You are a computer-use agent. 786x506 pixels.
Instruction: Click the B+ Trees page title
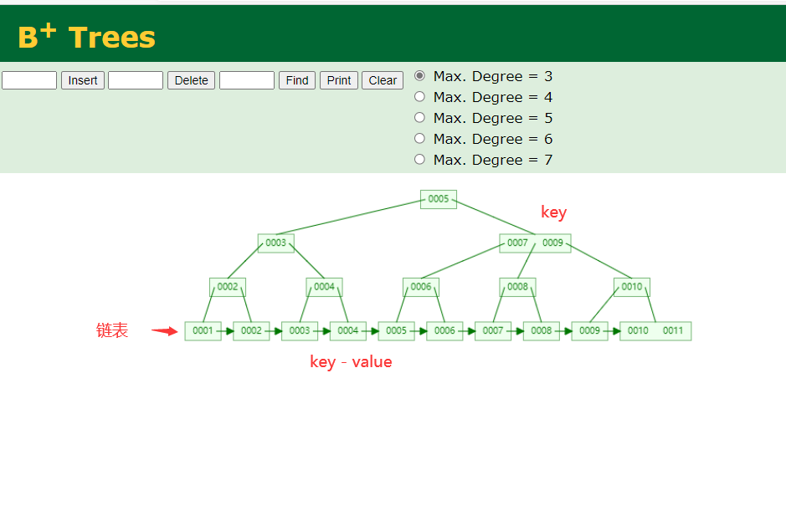pyautogui.click(x=87, y=37)
